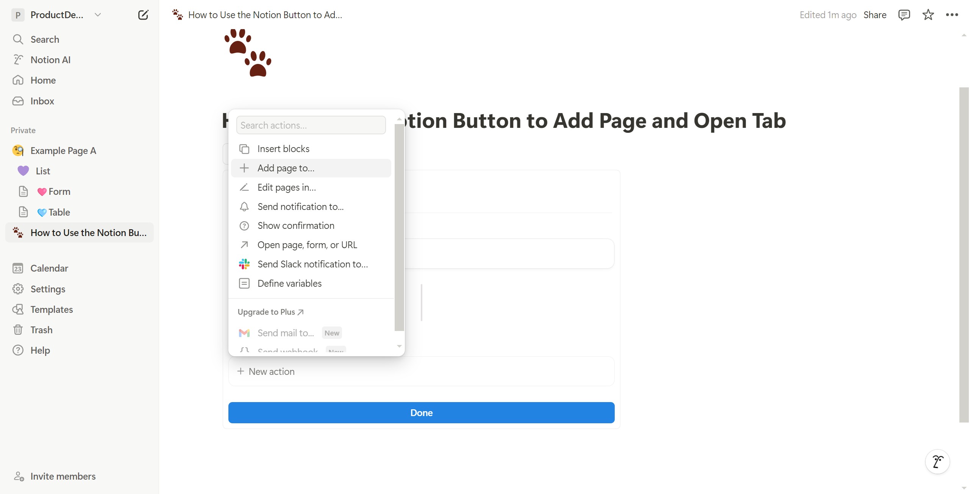Click the Edited 1m ago label
This screenshot has height=494, width=970.
coord(828,15)
